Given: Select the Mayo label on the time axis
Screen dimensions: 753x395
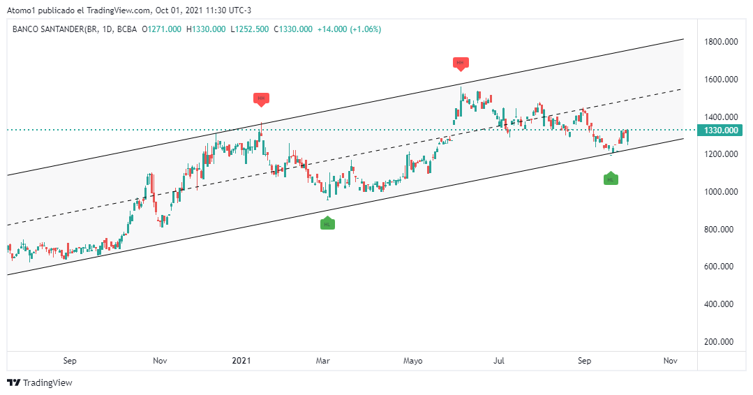Looking at the screenshot, I should pyautogui.click(x=413, y=361).
